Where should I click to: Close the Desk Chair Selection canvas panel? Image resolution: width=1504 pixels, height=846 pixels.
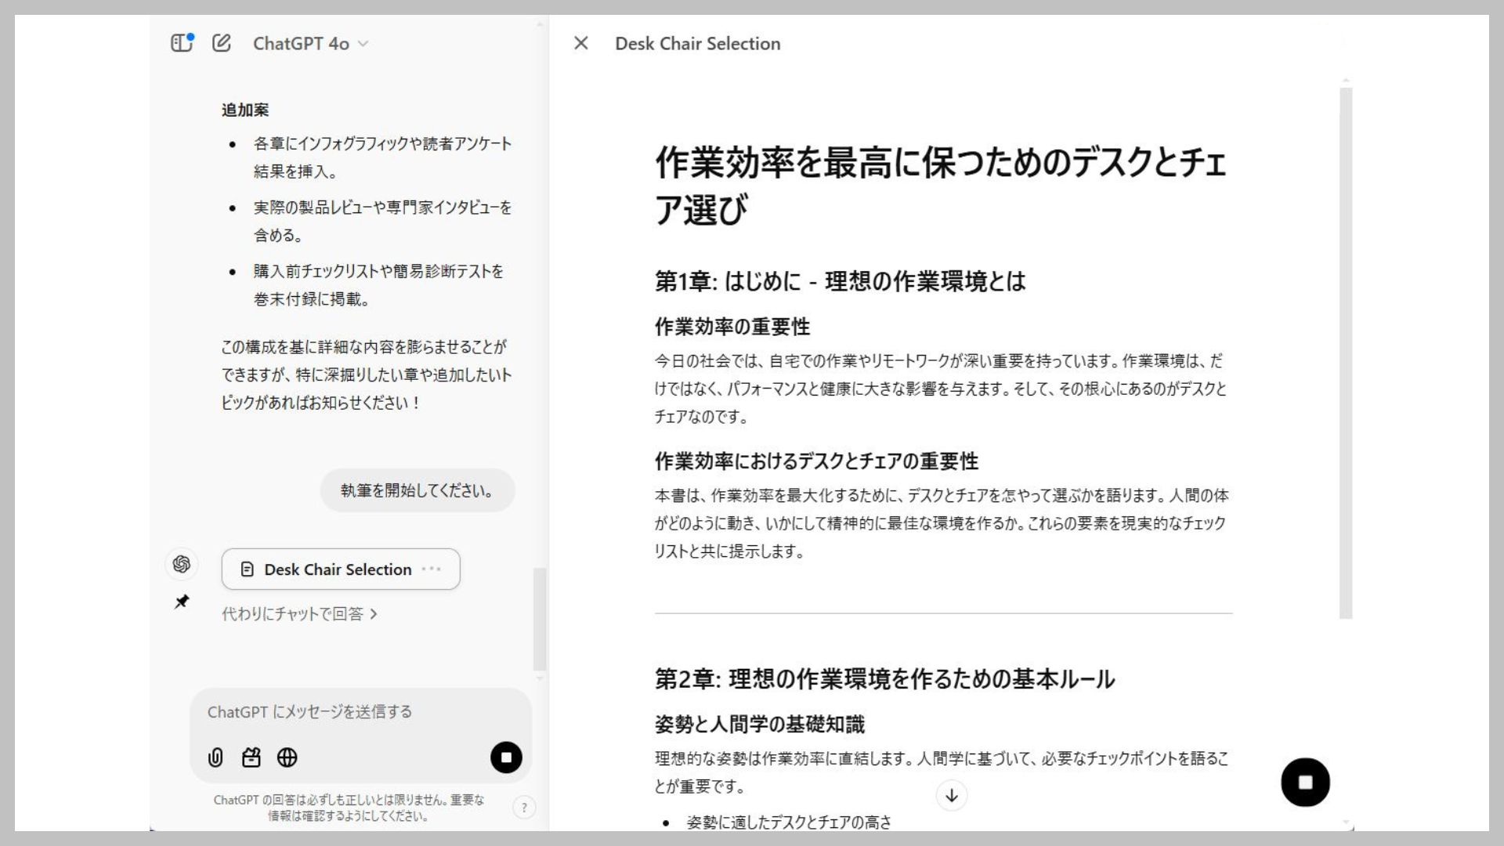click(x=580, y=43)
